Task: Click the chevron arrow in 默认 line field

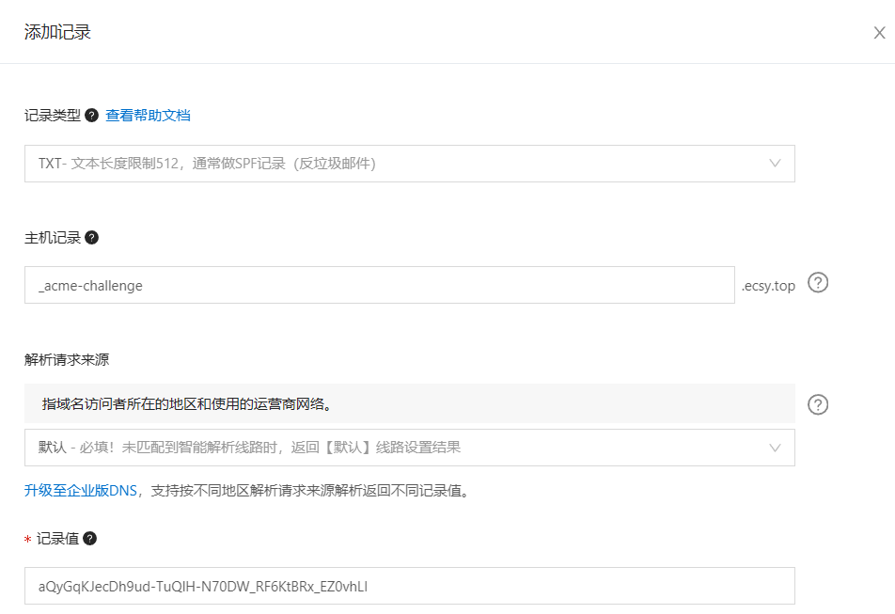Action: click(775, 448)
